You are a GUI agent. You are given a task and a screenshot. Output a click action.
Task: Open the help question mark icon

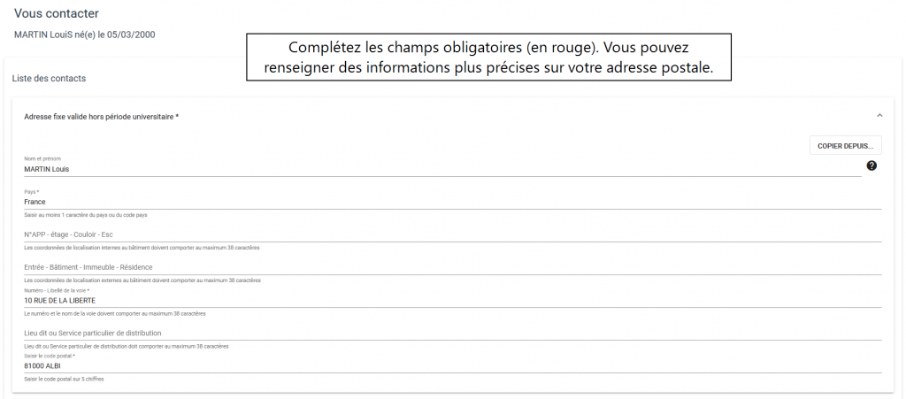871,165
